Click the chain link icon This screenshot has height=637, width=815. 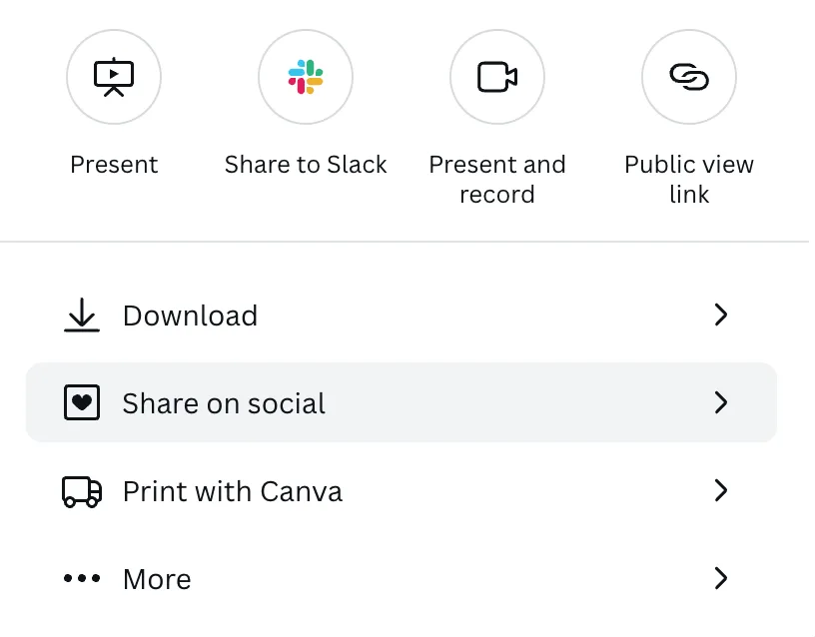[689, 77]
